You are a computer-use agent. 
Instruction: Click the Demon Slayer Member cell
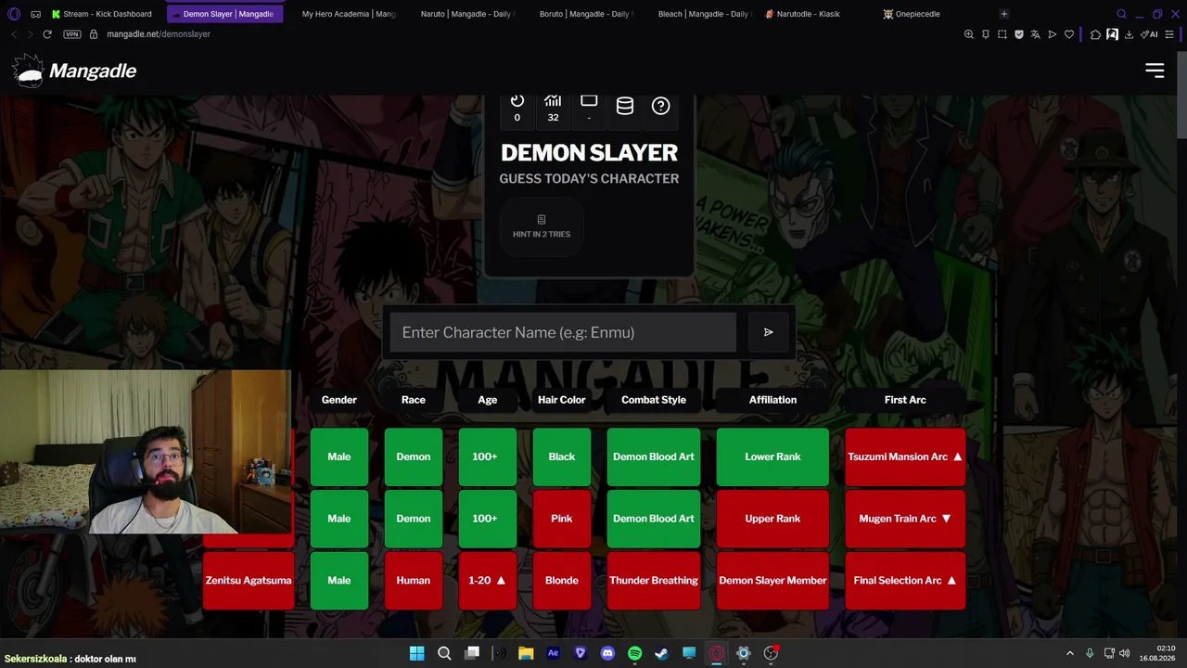click(772, 581)
